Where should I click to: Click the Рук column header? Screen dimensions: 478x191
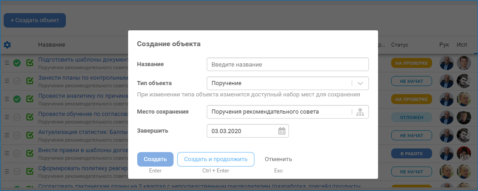(444, 45)
